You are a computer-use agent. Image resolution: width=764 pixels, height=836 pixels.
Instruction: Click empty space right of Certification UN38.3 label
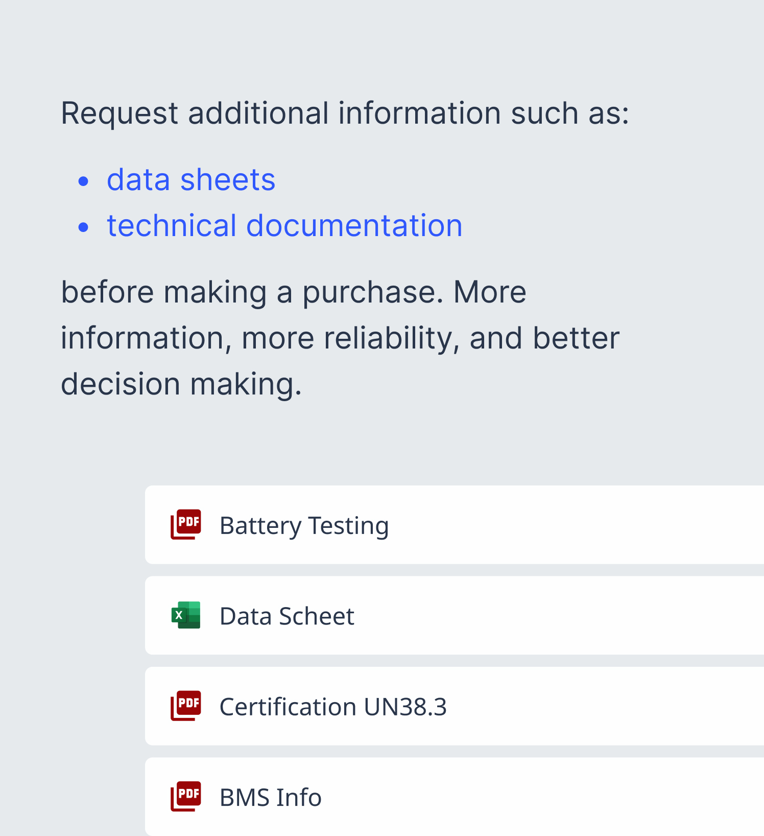603,707
